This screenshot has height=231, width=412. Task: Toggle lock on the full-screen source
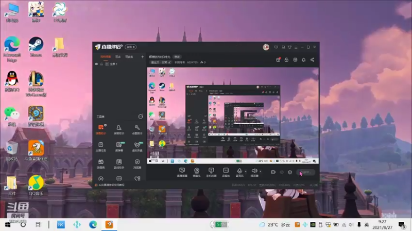(101, 64)
